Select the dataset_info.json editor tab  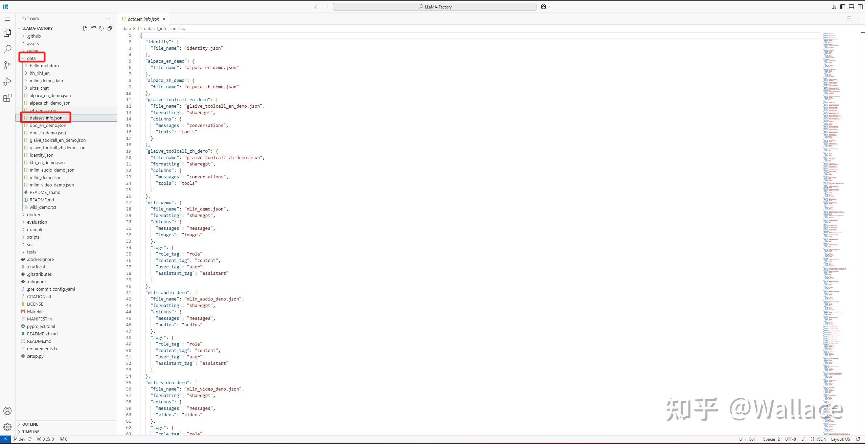point(143,19)
